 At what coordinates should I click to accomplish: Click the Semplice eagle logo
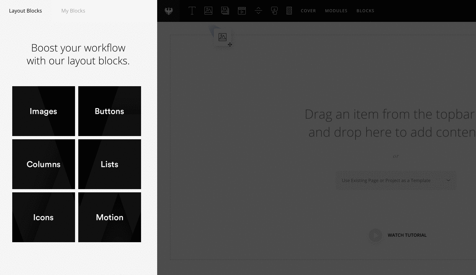click(168, 11)
